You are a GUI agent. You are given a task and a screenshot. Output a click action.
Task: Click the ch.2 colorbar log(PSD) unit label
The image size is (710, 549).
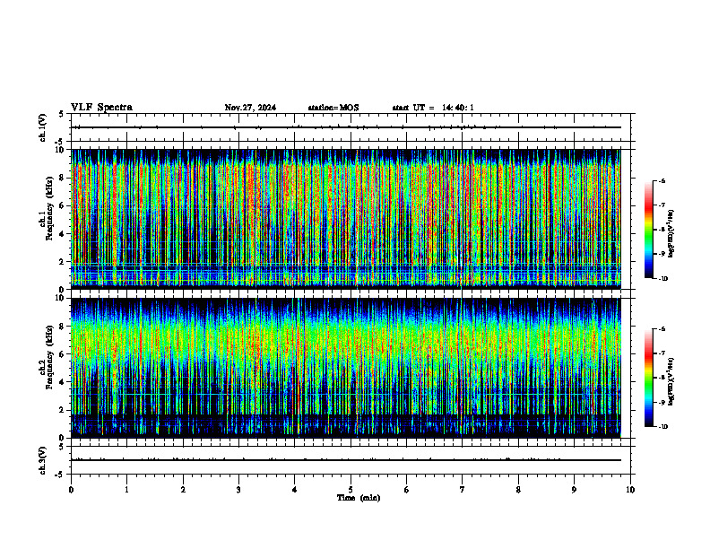tap(671, 382)
